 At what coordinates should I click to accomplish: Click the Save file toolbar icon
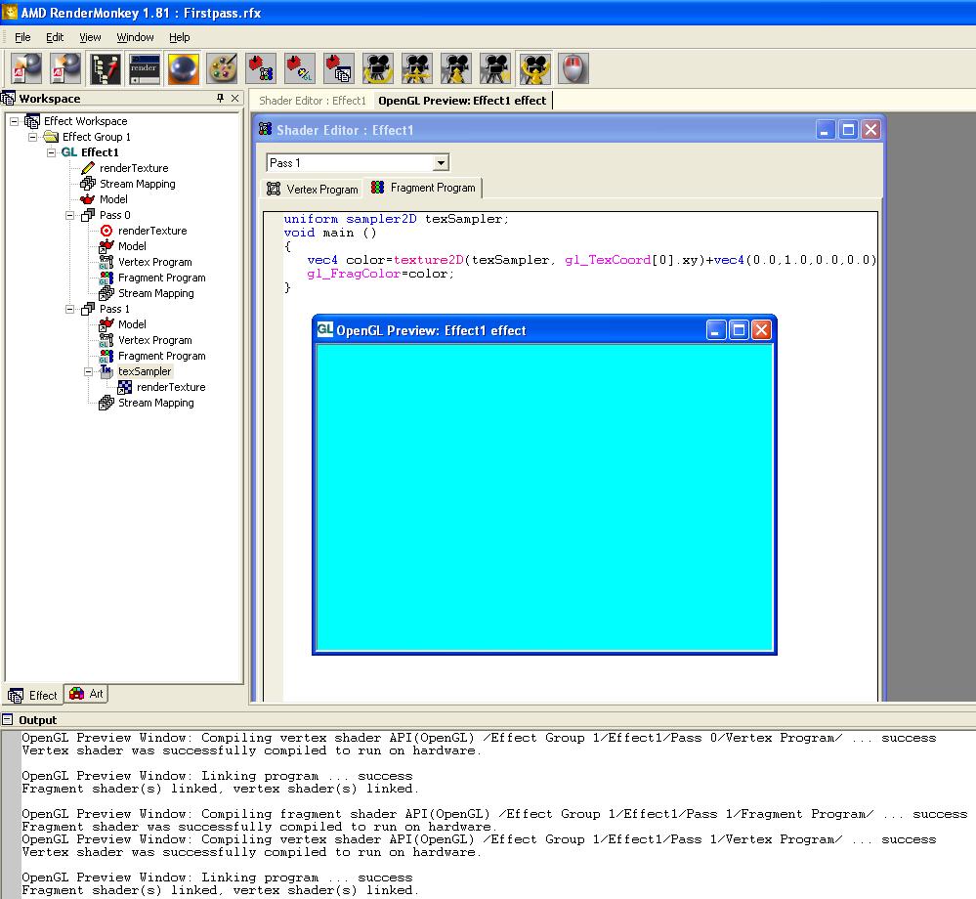coord(65,68)
